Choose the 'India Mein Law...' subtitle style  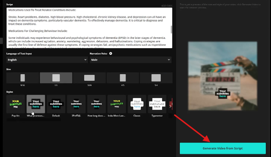117,104
